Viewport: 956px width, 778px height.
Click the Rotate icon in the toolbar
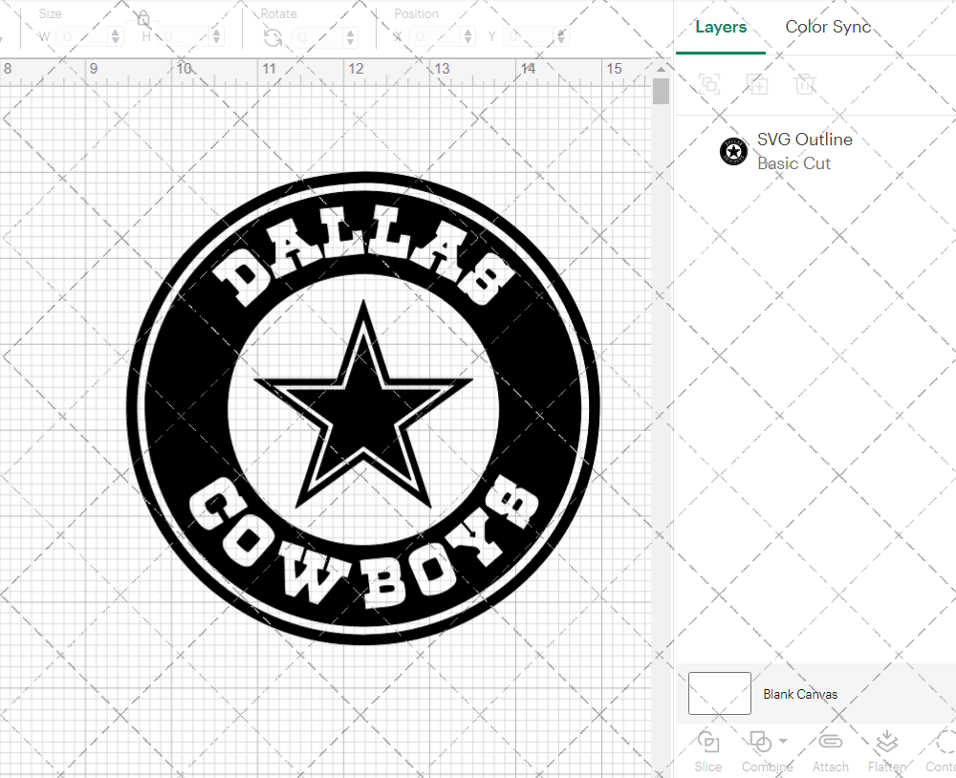[x=272, y=36]
